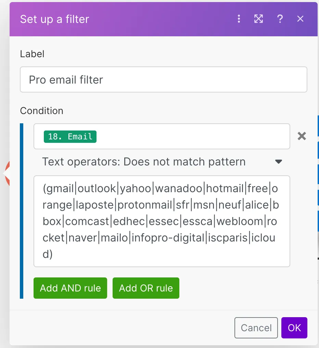Edit the regex pattern text area
319x348 pixels.
(x=162, y=221)
